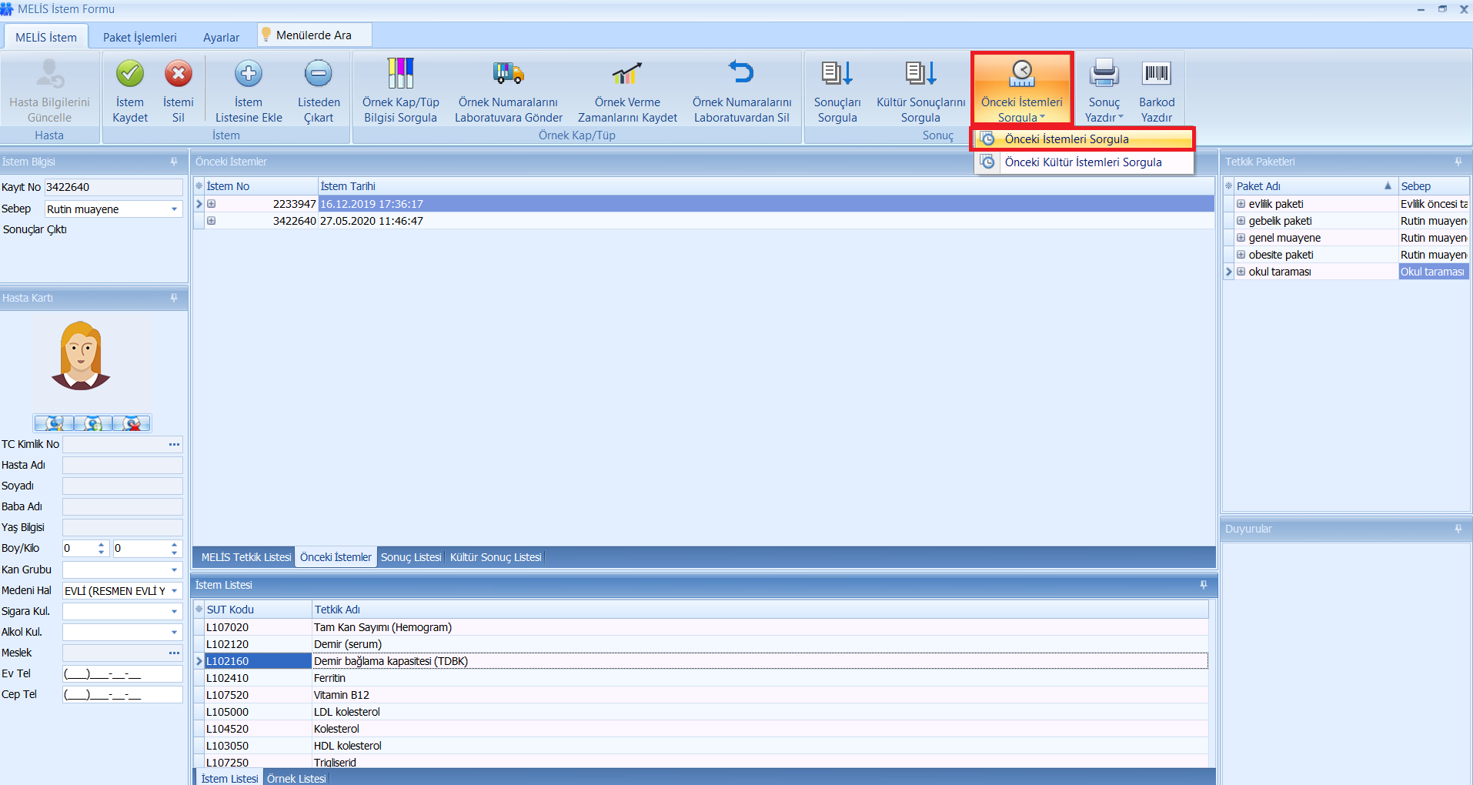1473x785 pixels.
Task: Click Örnek Numaralarını Laboratuvara Gönder truck icon
Action: [508, 73]
